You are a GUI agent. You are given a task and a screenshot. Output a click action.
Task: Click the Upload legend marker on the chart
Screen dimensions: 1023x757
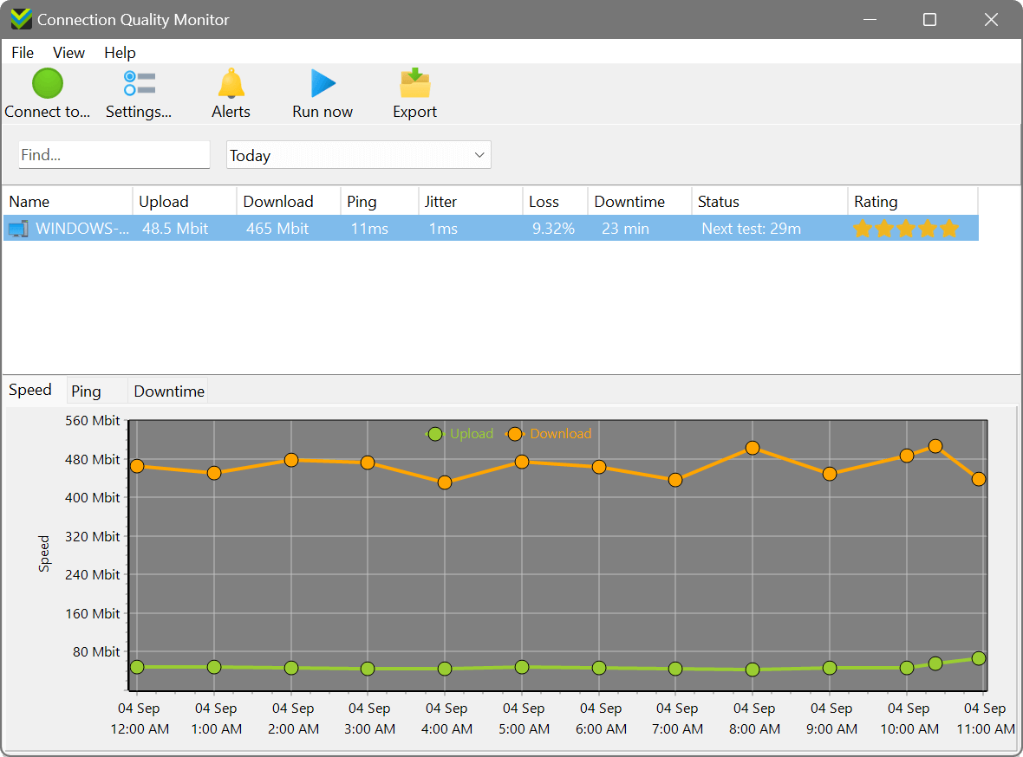pos(435,434)
